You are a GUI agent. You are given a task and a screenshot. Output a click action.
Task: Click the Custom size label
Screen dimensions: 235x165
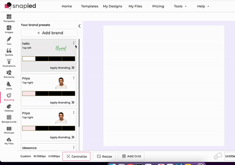[x=25, y=156]
